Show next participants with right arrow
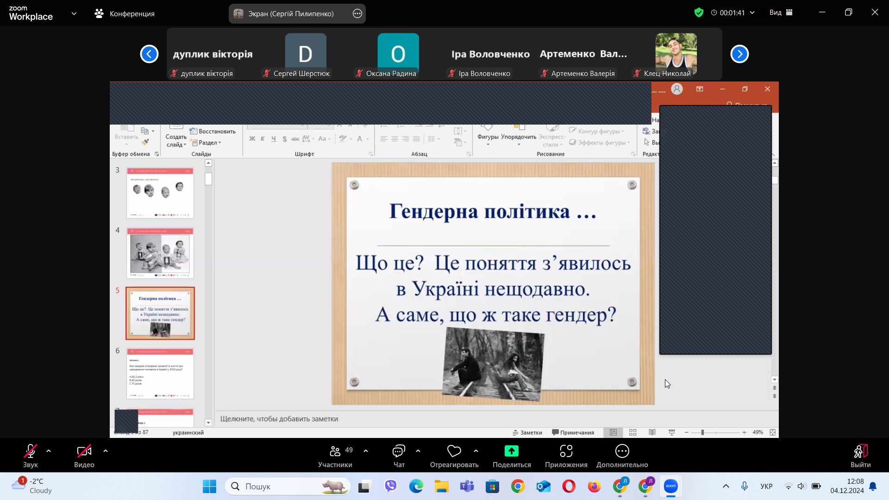This screenshot has width=889, height=500. pyautogui.click(x=739, y=54)
